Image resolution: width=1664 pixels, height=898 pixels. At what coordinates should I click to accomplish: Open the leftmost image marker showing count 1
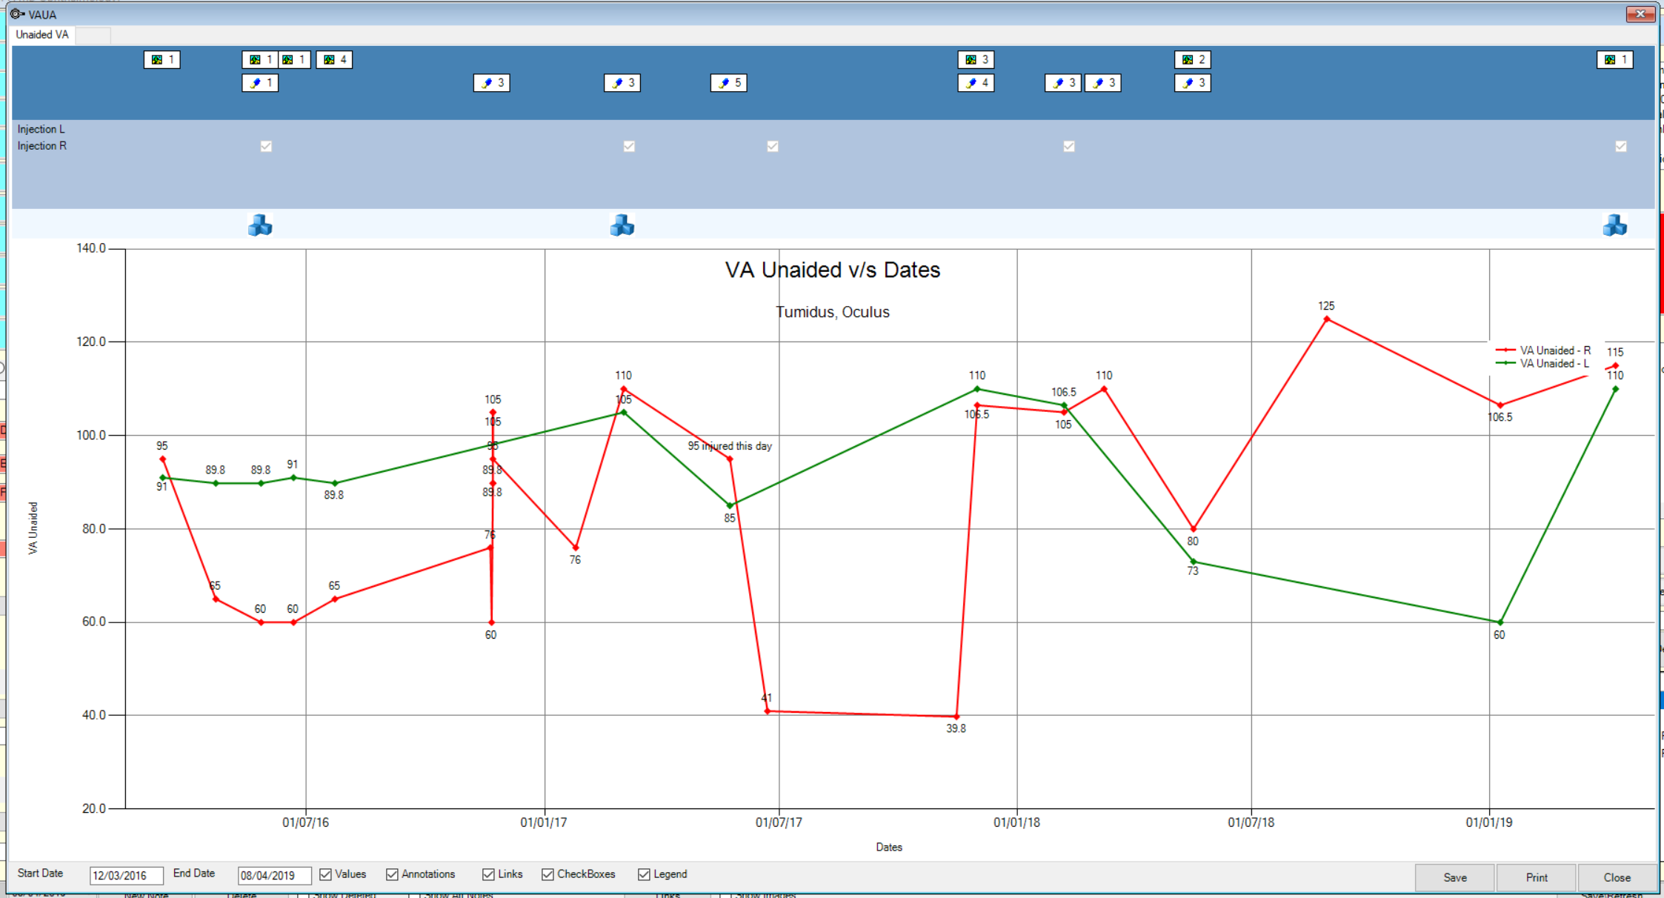click(162, 60)
